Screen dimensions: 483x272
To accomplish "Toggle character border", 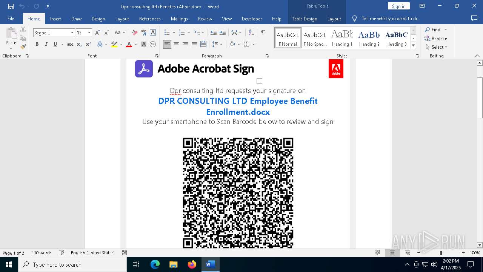I will [153, 33].
